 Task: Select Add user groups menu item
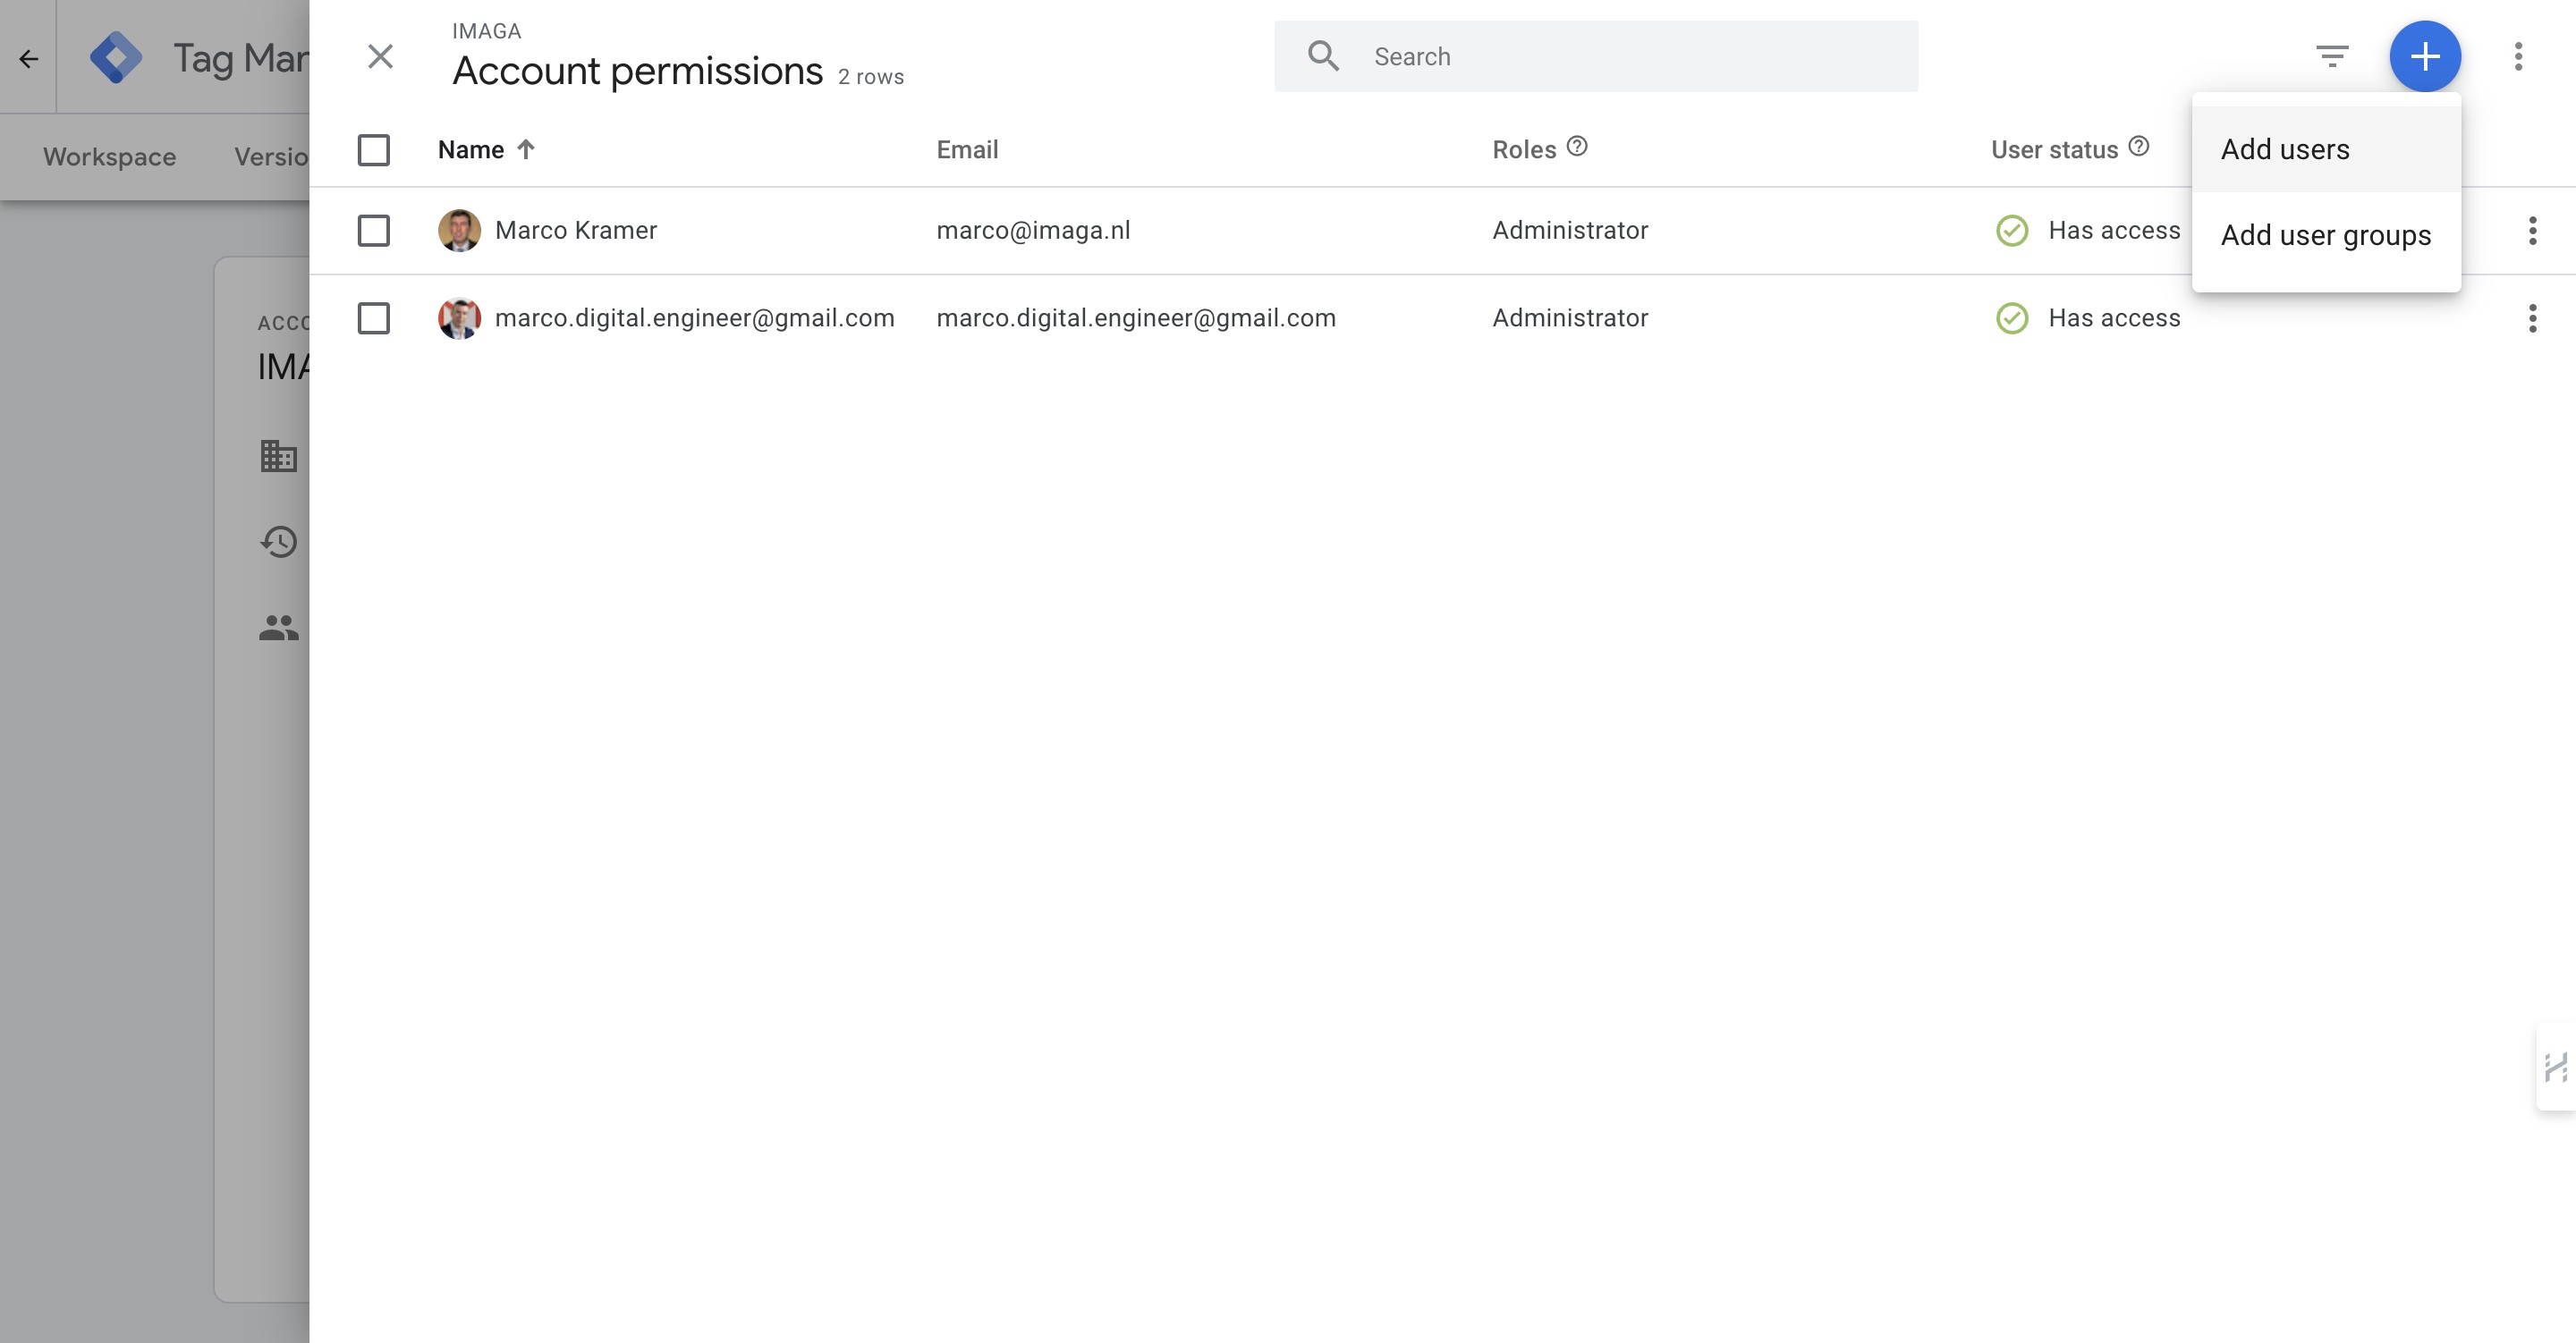pos(2325,236)
